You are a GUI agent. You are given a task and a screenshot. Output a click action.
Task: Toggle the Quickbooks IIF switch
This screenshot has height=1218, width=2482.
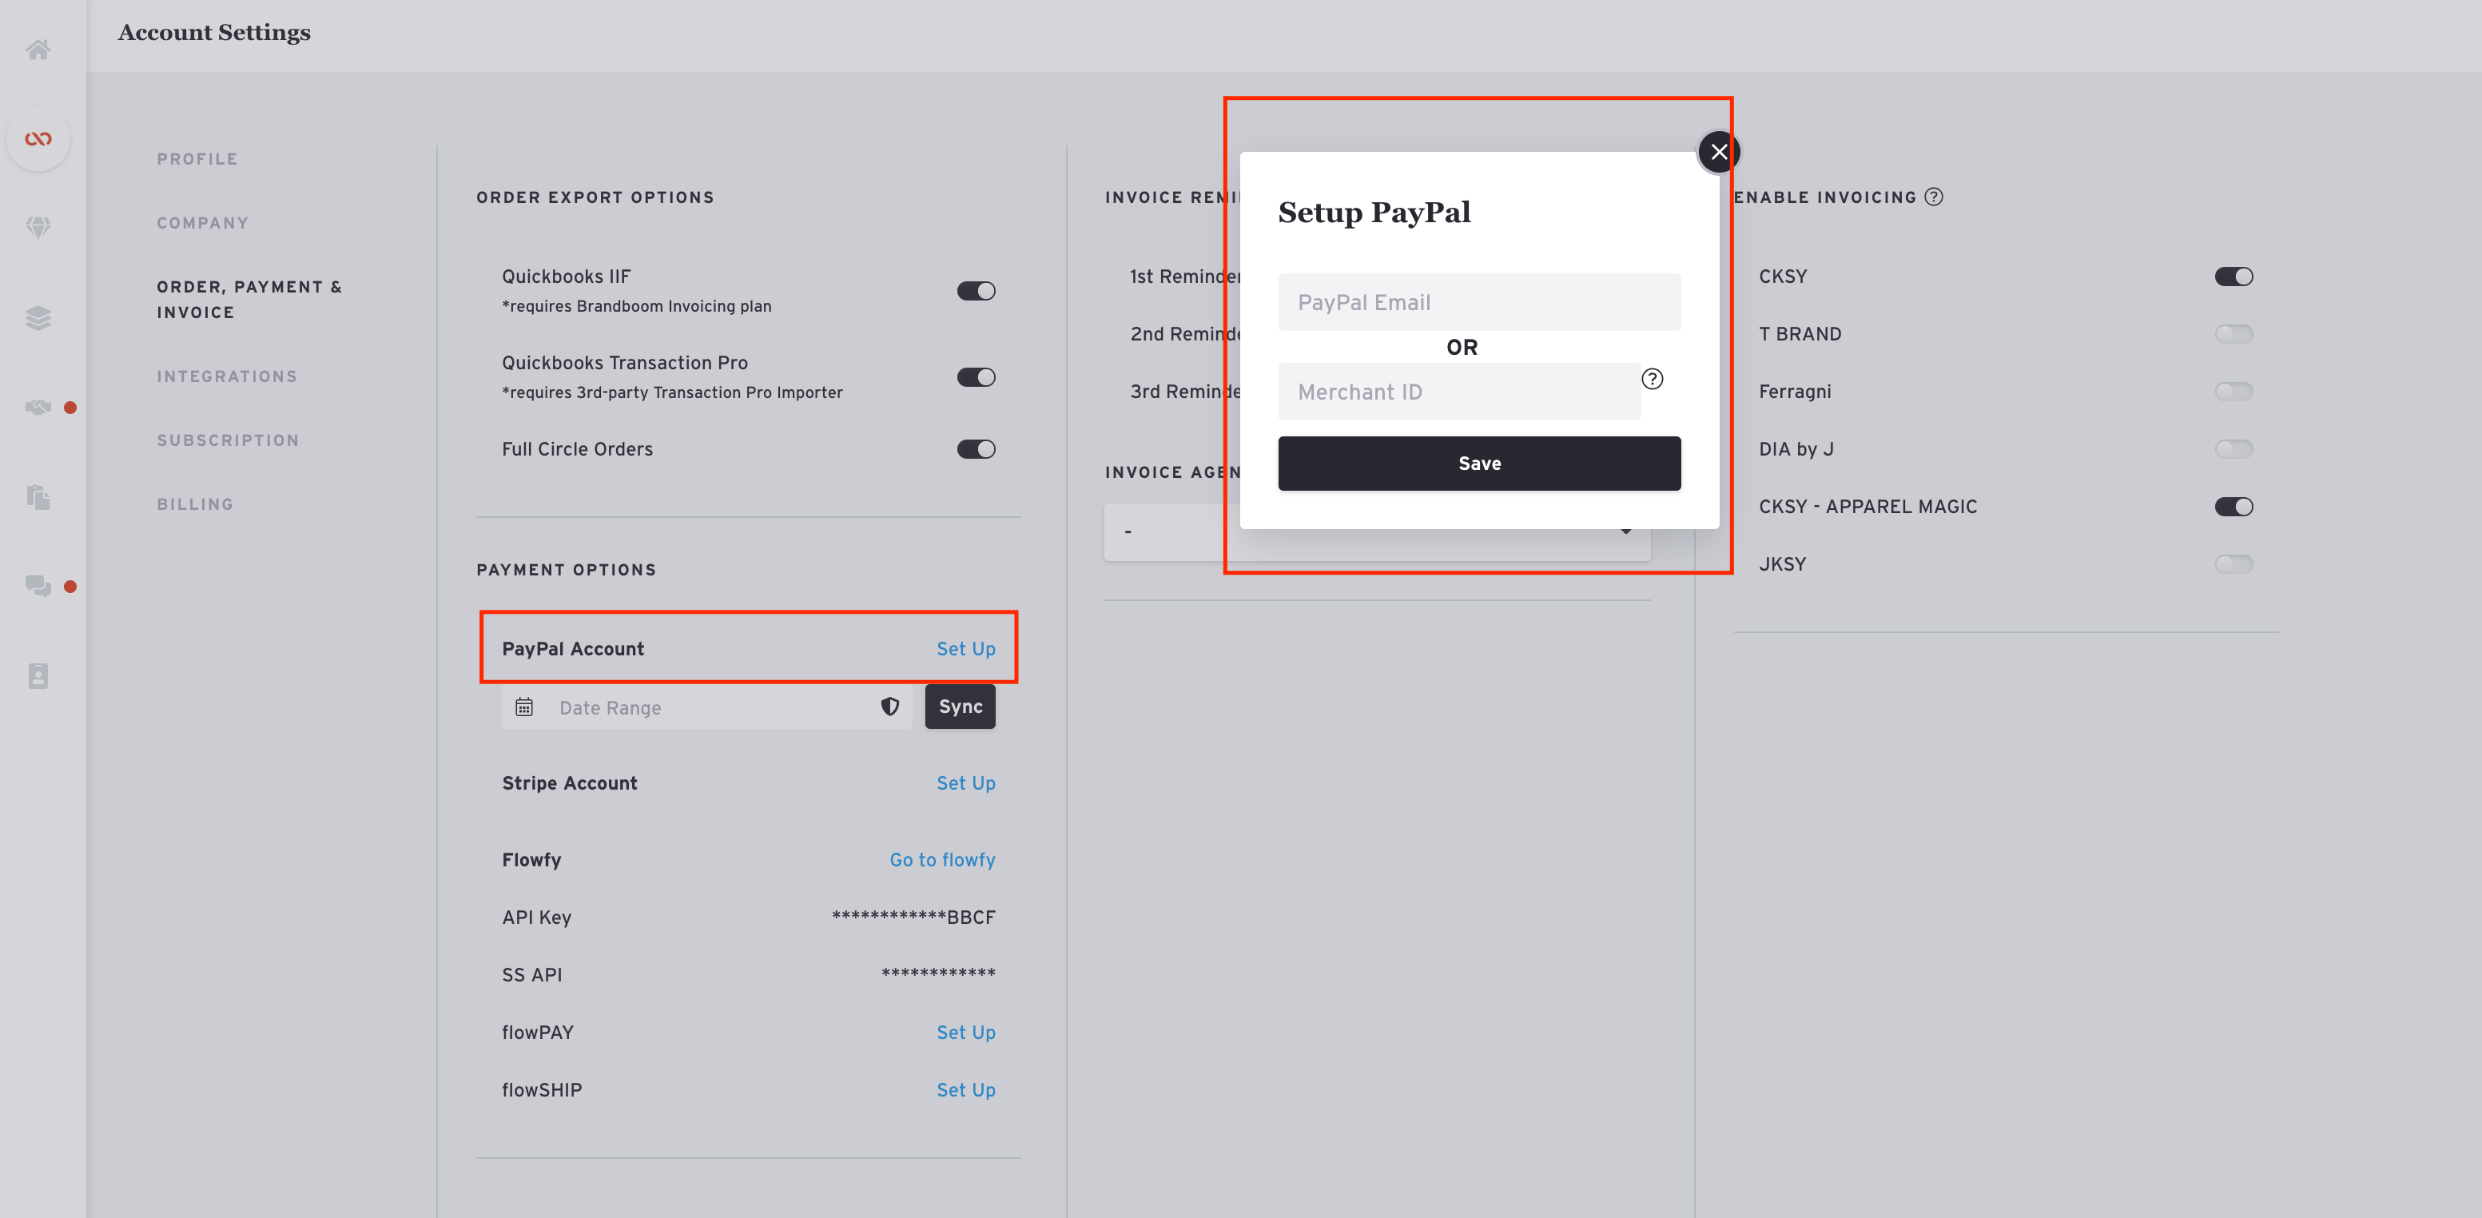pyautogui.click(x=976, y=291)
